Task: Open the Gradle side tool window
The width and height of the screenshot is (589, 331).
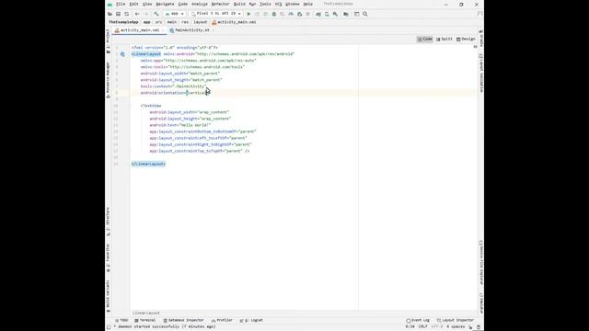Action: (480, 39)
